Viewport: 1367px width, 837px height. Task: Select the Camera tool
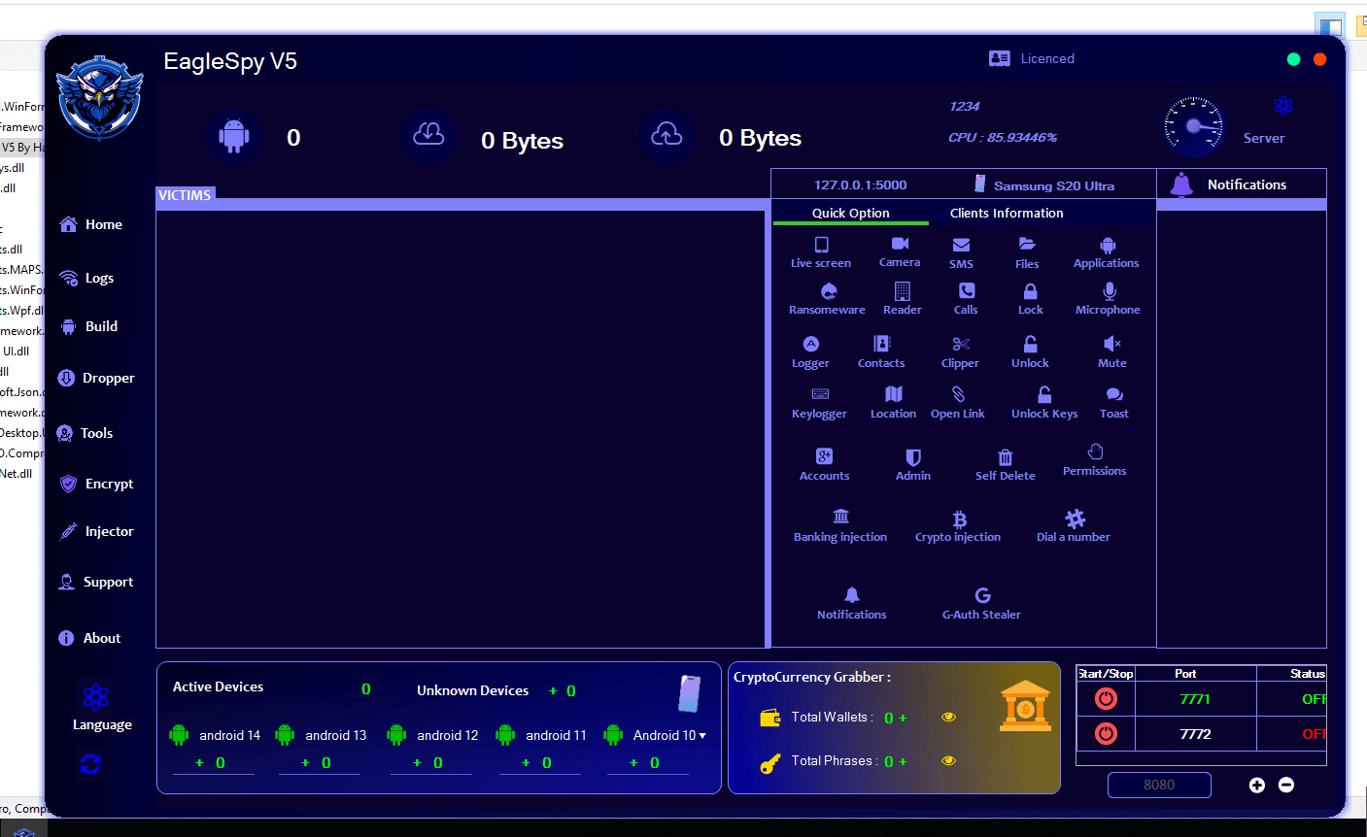click(899, 251)
